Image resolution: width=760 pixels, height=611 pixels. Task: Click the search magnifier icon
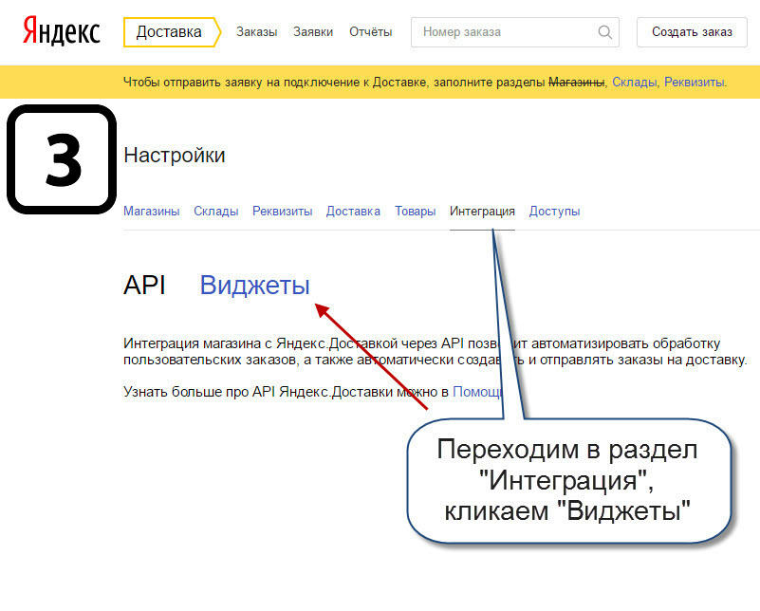click(604, 32)
